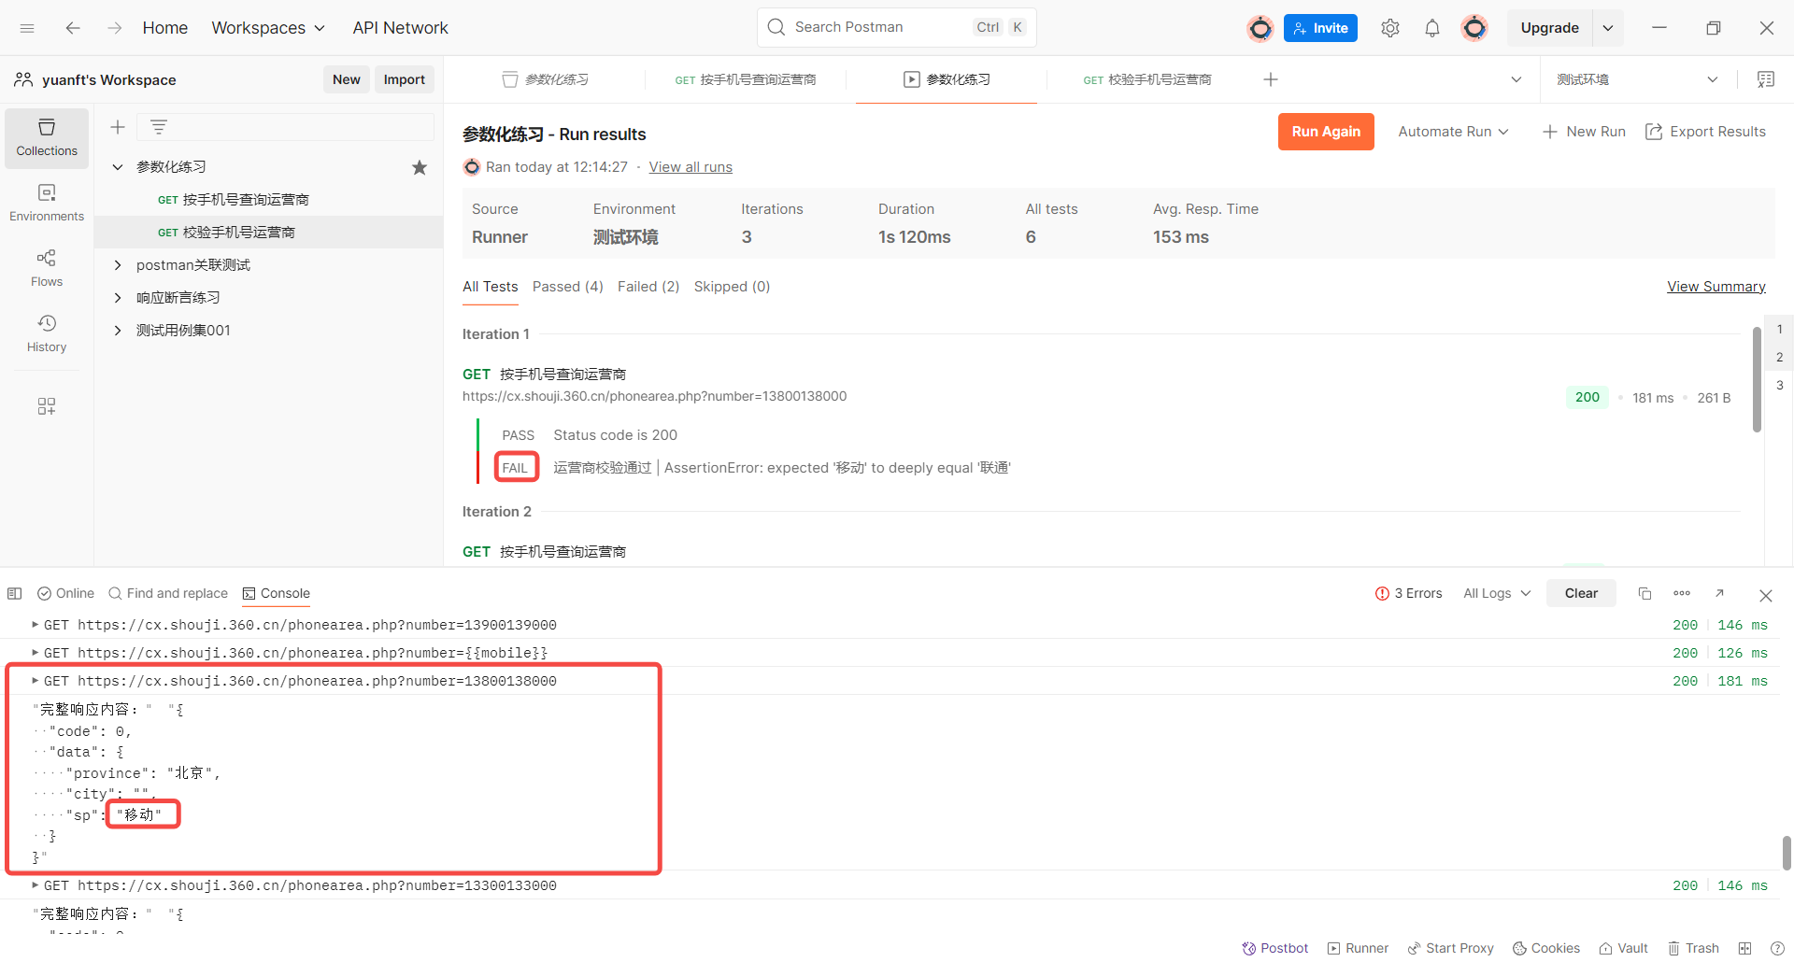Open Runner from the status bar
1794x962 pixels.
pos(1359,948)
